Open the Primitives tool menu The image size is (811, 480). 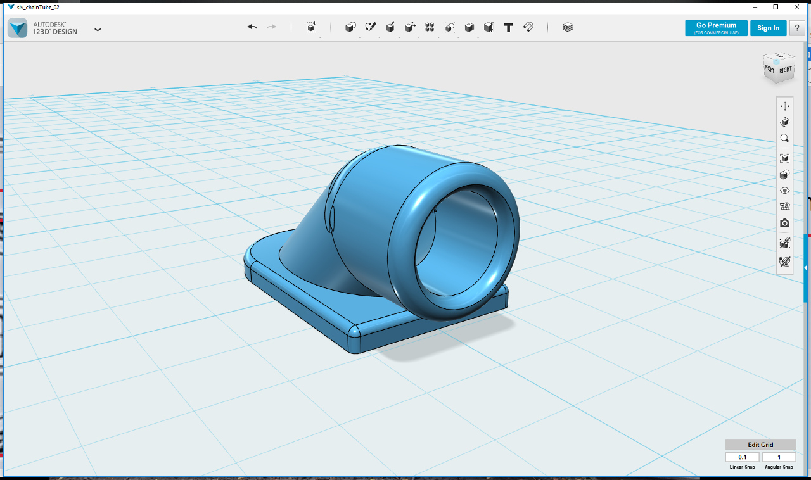pos(350,27)
